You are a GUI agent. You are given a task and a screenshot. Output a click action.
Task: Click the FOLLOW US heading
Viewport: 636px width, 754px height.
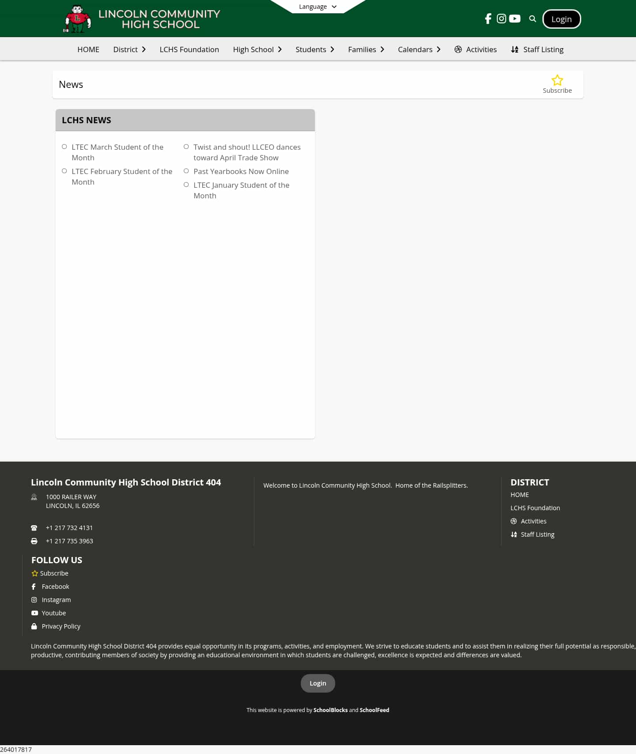click(x=57, y=560)
